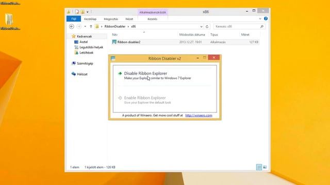Click the Explorer forward arrow button
330x185 pixels.
[x=79, y=26]
